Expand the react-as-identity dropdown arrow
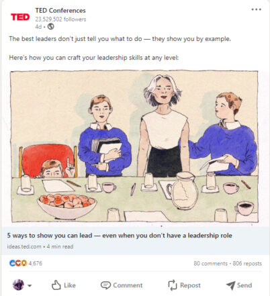Viewport: 270px width, 296px height. click(x=30, y=285)
